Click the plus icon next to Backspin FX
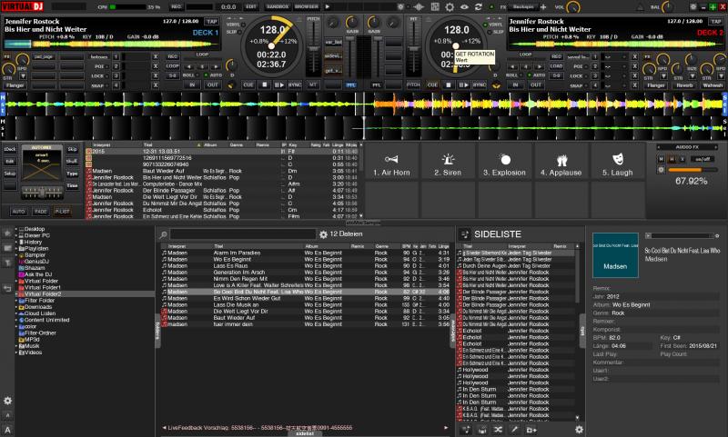This screenshot has height=437, width=728. 543,7
